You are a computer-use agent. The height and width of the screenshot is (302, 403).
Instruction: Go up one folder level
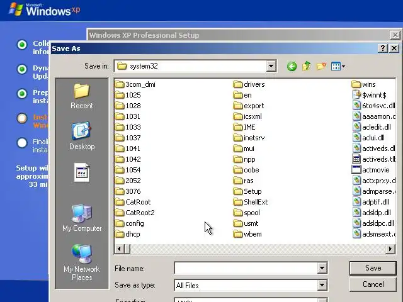307,67
